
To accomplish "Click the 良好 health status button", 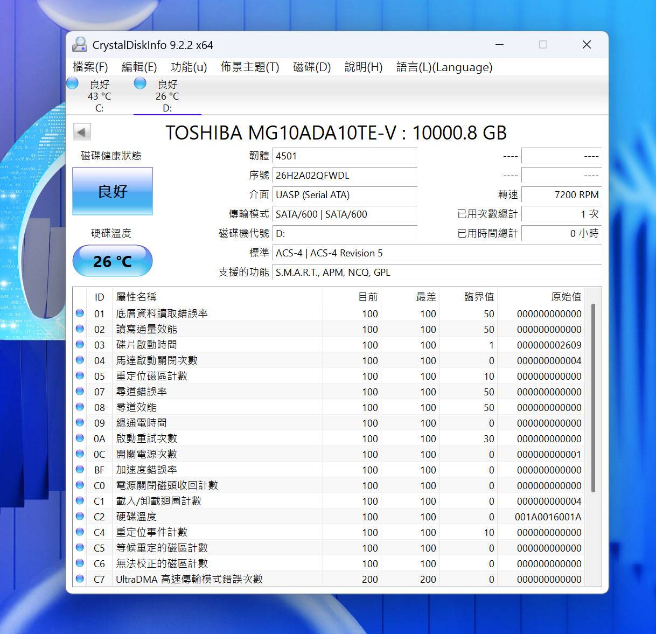I will pos(113,191).
